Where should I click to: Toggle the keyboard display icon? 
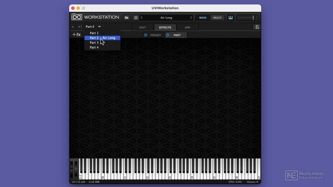click(x=230, y=18)
